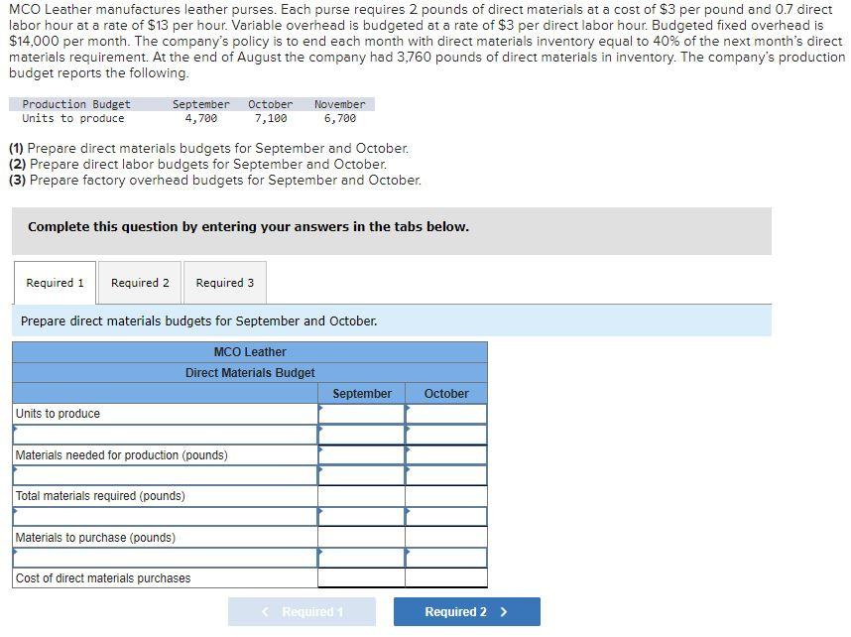851x637 pixels.
Task: Click September cell for Units to produce
Action: click(x=361, y=414)
